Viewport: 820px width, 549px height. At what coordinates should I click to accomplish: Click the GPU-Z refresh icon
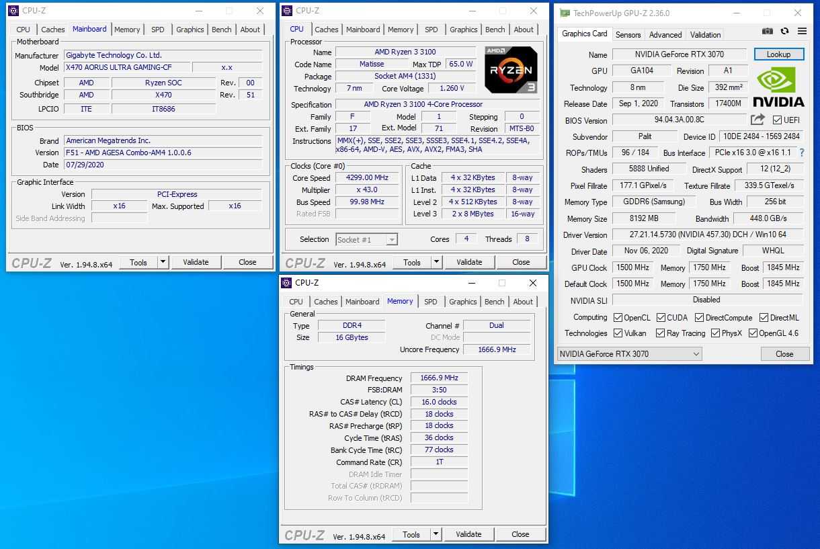click(784, 31)
